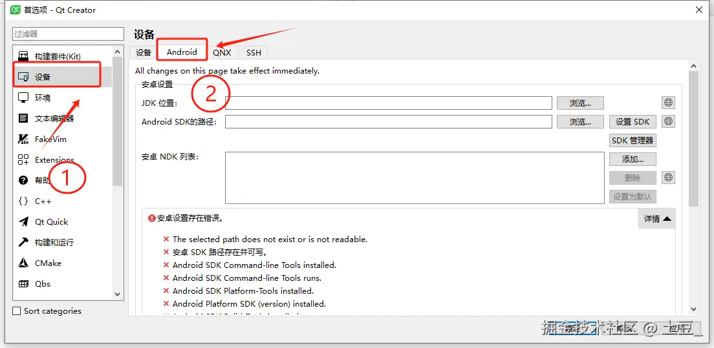Click the '安卓设置存在错误。' message
This screenshot has height=348, width=714.
pyautogui.click(x=190, y=218)
